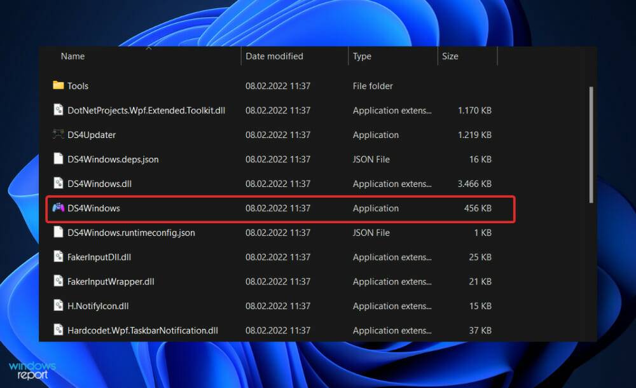Click the Application type of DS4Windows
This screenshot has height=388, width=636.
tap(376, 208)
